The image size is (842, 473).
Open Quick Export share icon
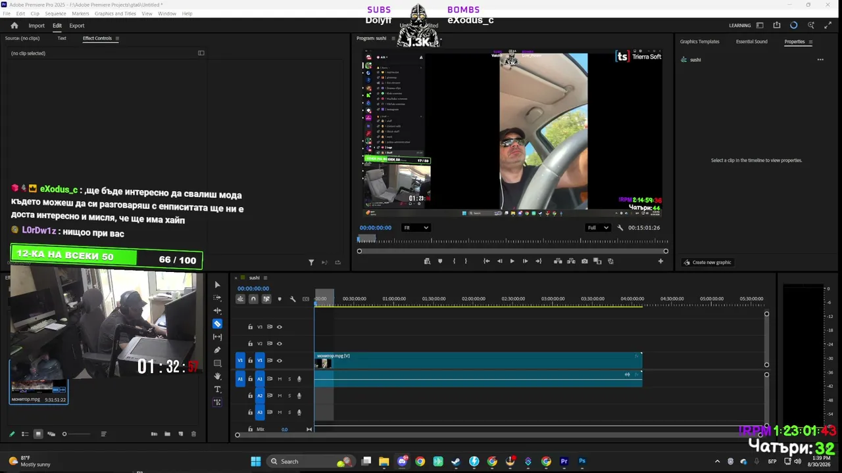point(777,26)
